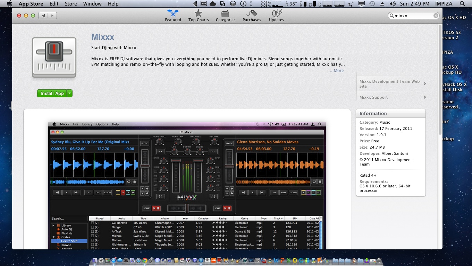Screen dimensions: 472x266
Task: Click the 'Mixxx is FREE DJ software' description paragraph
Action: [x=218, y=62]
